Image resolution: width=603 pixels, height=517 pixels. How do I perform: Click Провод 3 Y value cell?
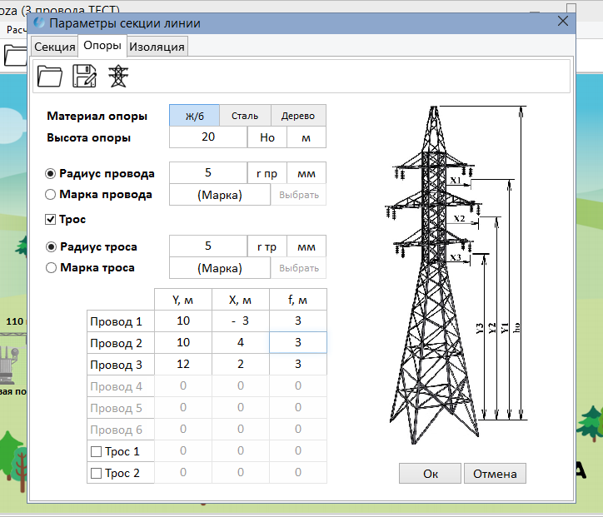click(x=183, y=365)
